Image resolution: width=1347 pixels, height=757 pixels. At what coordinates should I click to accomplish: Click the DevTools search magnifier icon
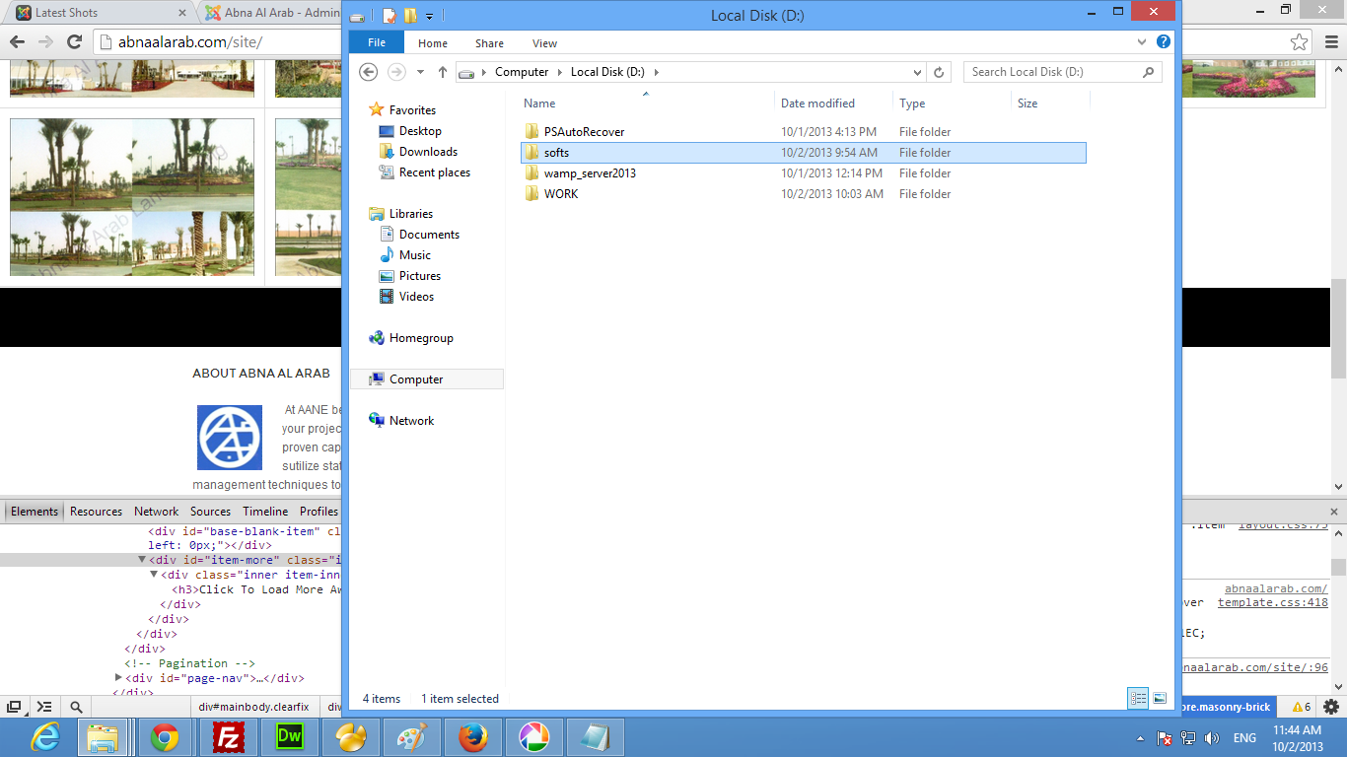click(x=76, y=707)
